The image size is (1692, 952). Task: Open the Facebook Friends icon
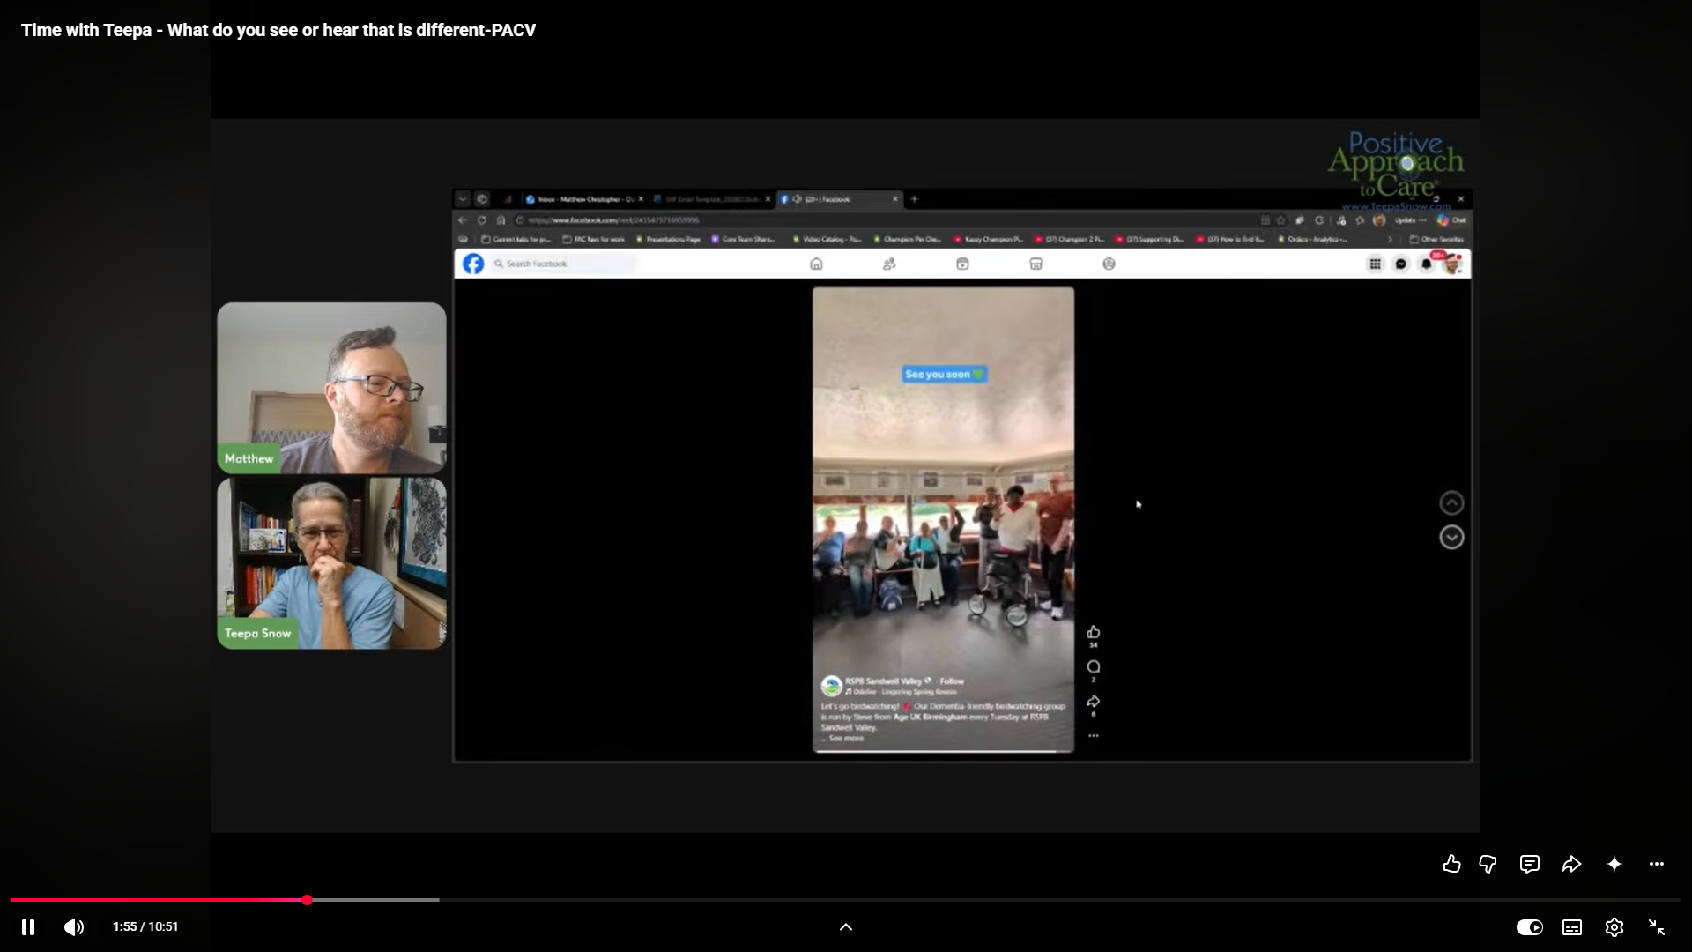click(889, 264)
